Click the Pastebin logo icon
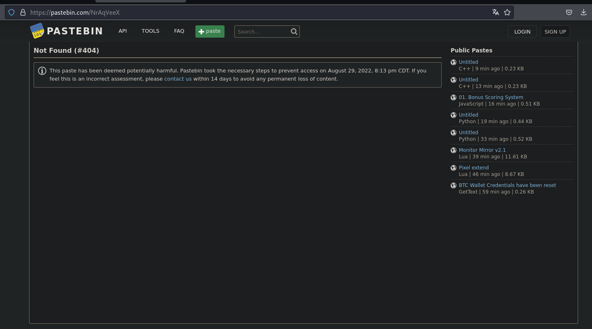The width and height of the screenshot is (592, 329). tap(37, 31)
